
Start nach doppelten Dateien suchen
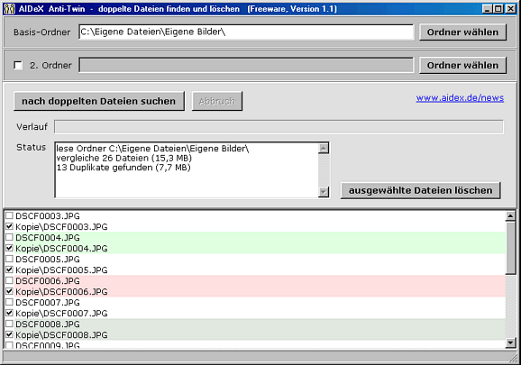[x=98, y=101]
